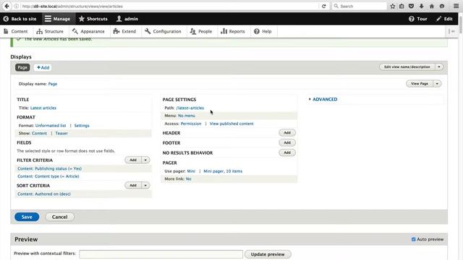
Task: Open the downloads arrow icon
Action: pyautogui.click(x=421, y=6)
